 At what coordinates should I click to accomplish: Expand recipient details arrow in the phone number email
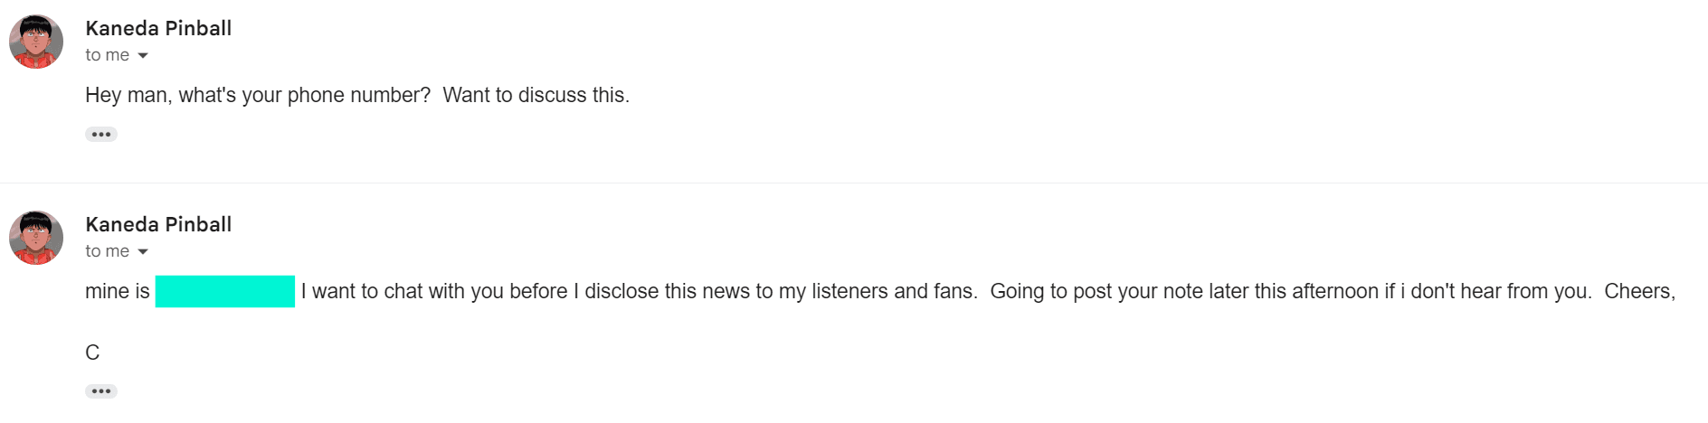click(x=143, y=56)
